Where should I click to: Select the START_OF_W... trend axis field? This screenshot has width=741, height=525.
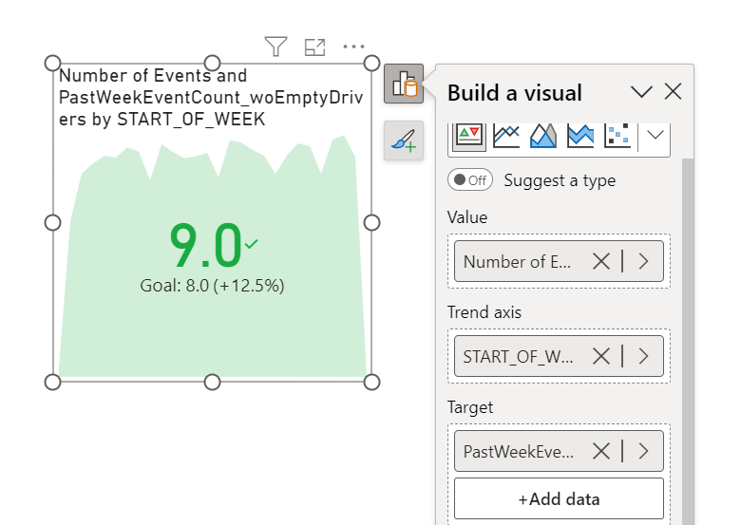[x=559, y=356]
